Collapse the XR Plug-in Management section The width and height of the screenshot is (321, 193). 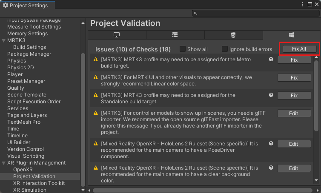point(4,163)
